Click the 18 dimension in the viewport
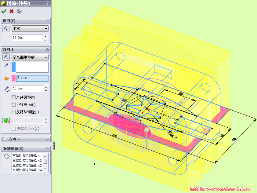The width and height of the screenshot is (257, 193). coord(222,135)
